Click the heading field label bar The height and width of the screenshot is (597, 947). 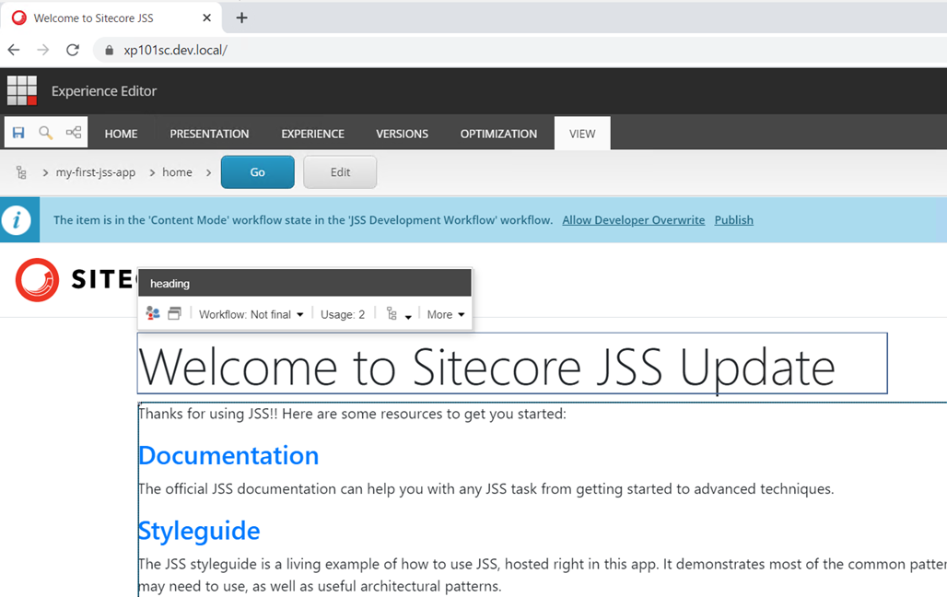click(x=304, y=284)
